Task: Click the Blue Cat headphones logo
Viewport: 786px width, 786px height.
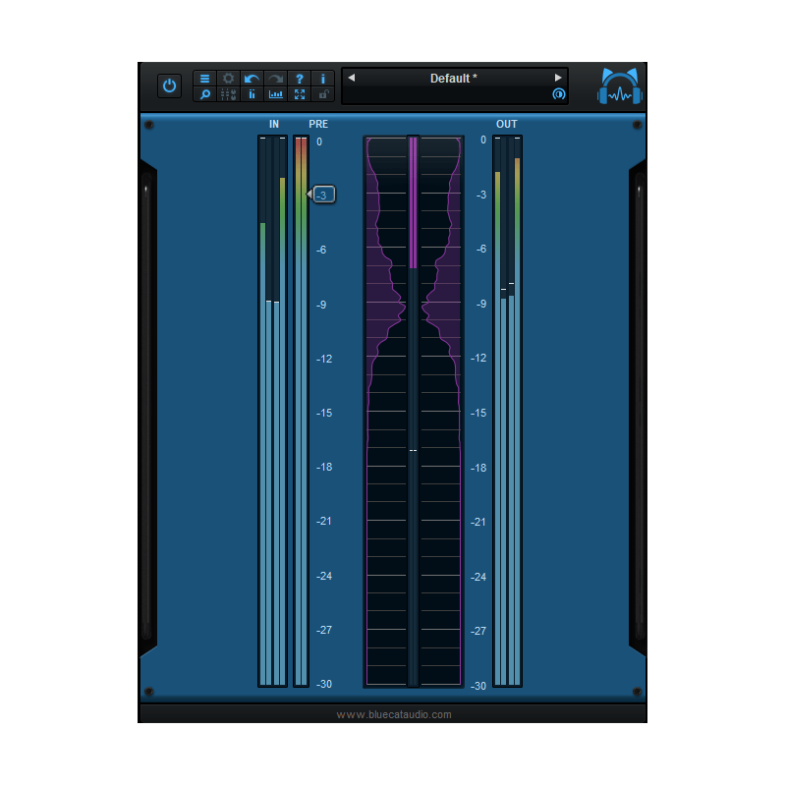Action: click(x=620, y=84)
